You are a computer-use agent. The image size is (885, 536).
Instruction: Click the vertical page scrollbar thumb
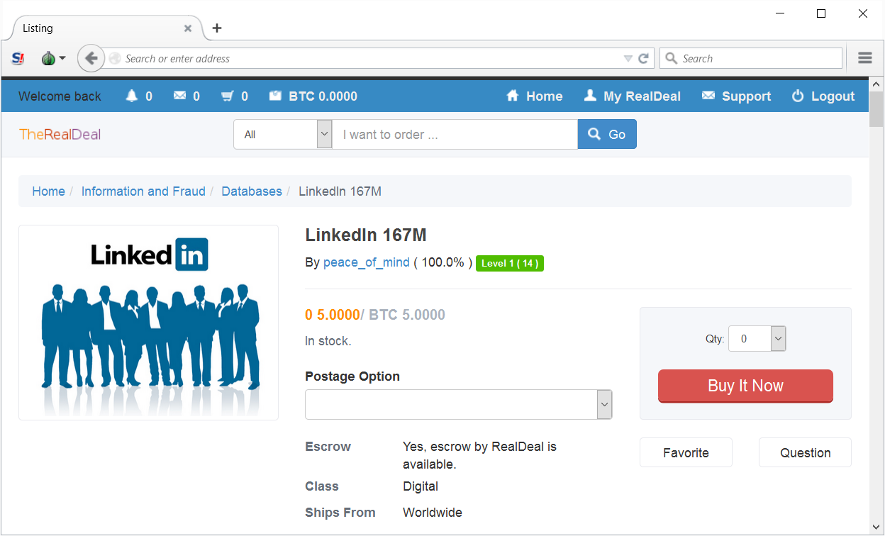pyautogui.click(x=876, y=110)
